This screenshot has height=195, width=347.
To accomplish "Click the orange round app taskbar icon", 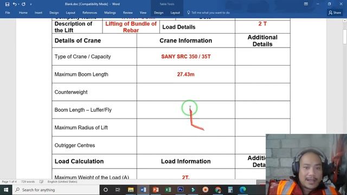I will click(205, 190).
